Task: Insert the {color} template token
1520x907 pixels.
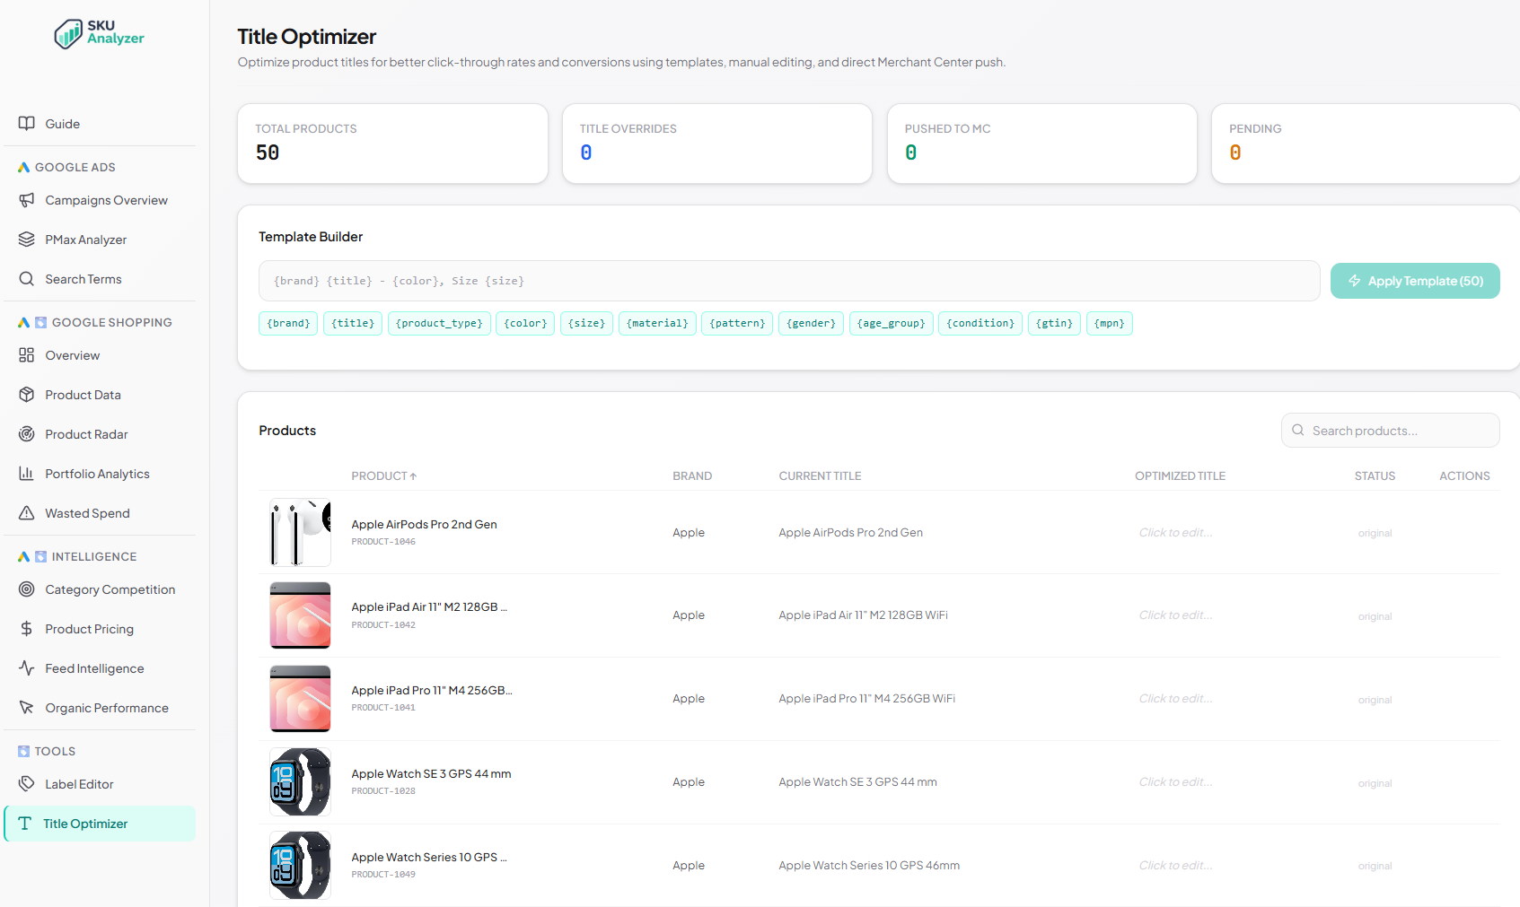Action: coord(525,323)
